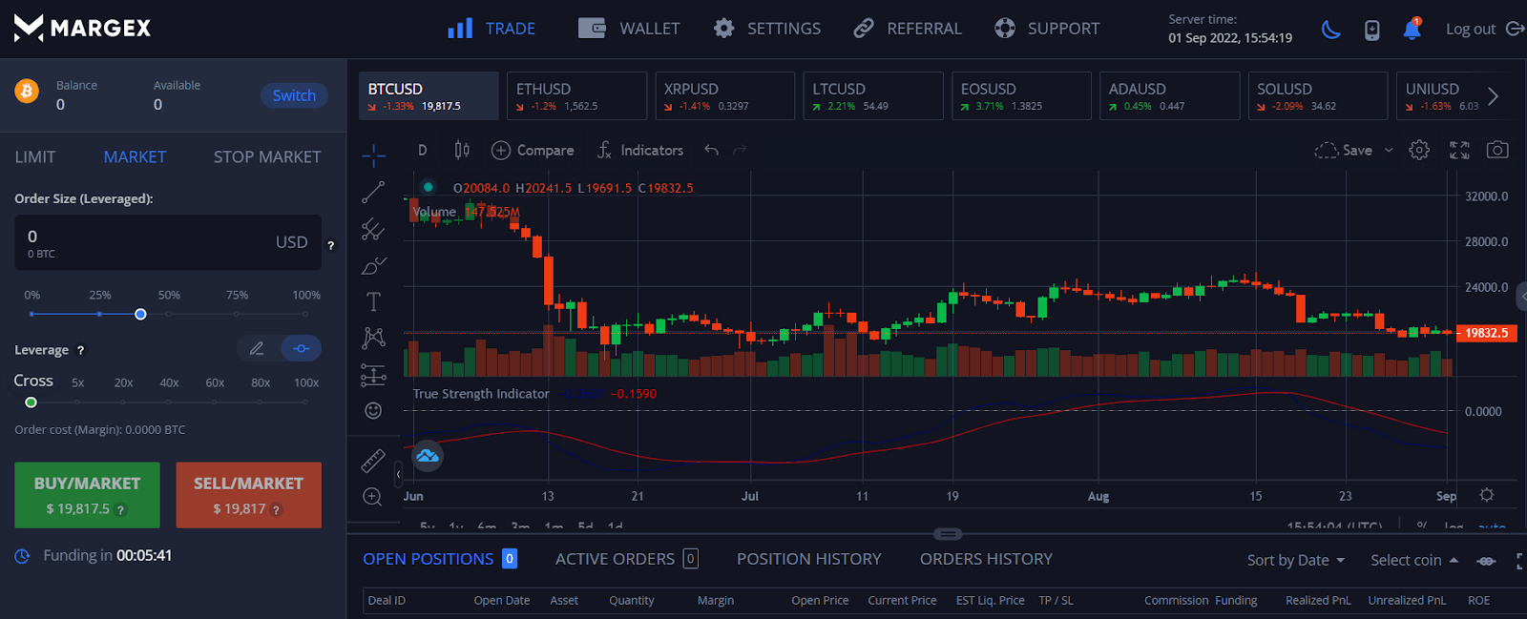Open the chart settings gear

click(x=1419, y=150)
